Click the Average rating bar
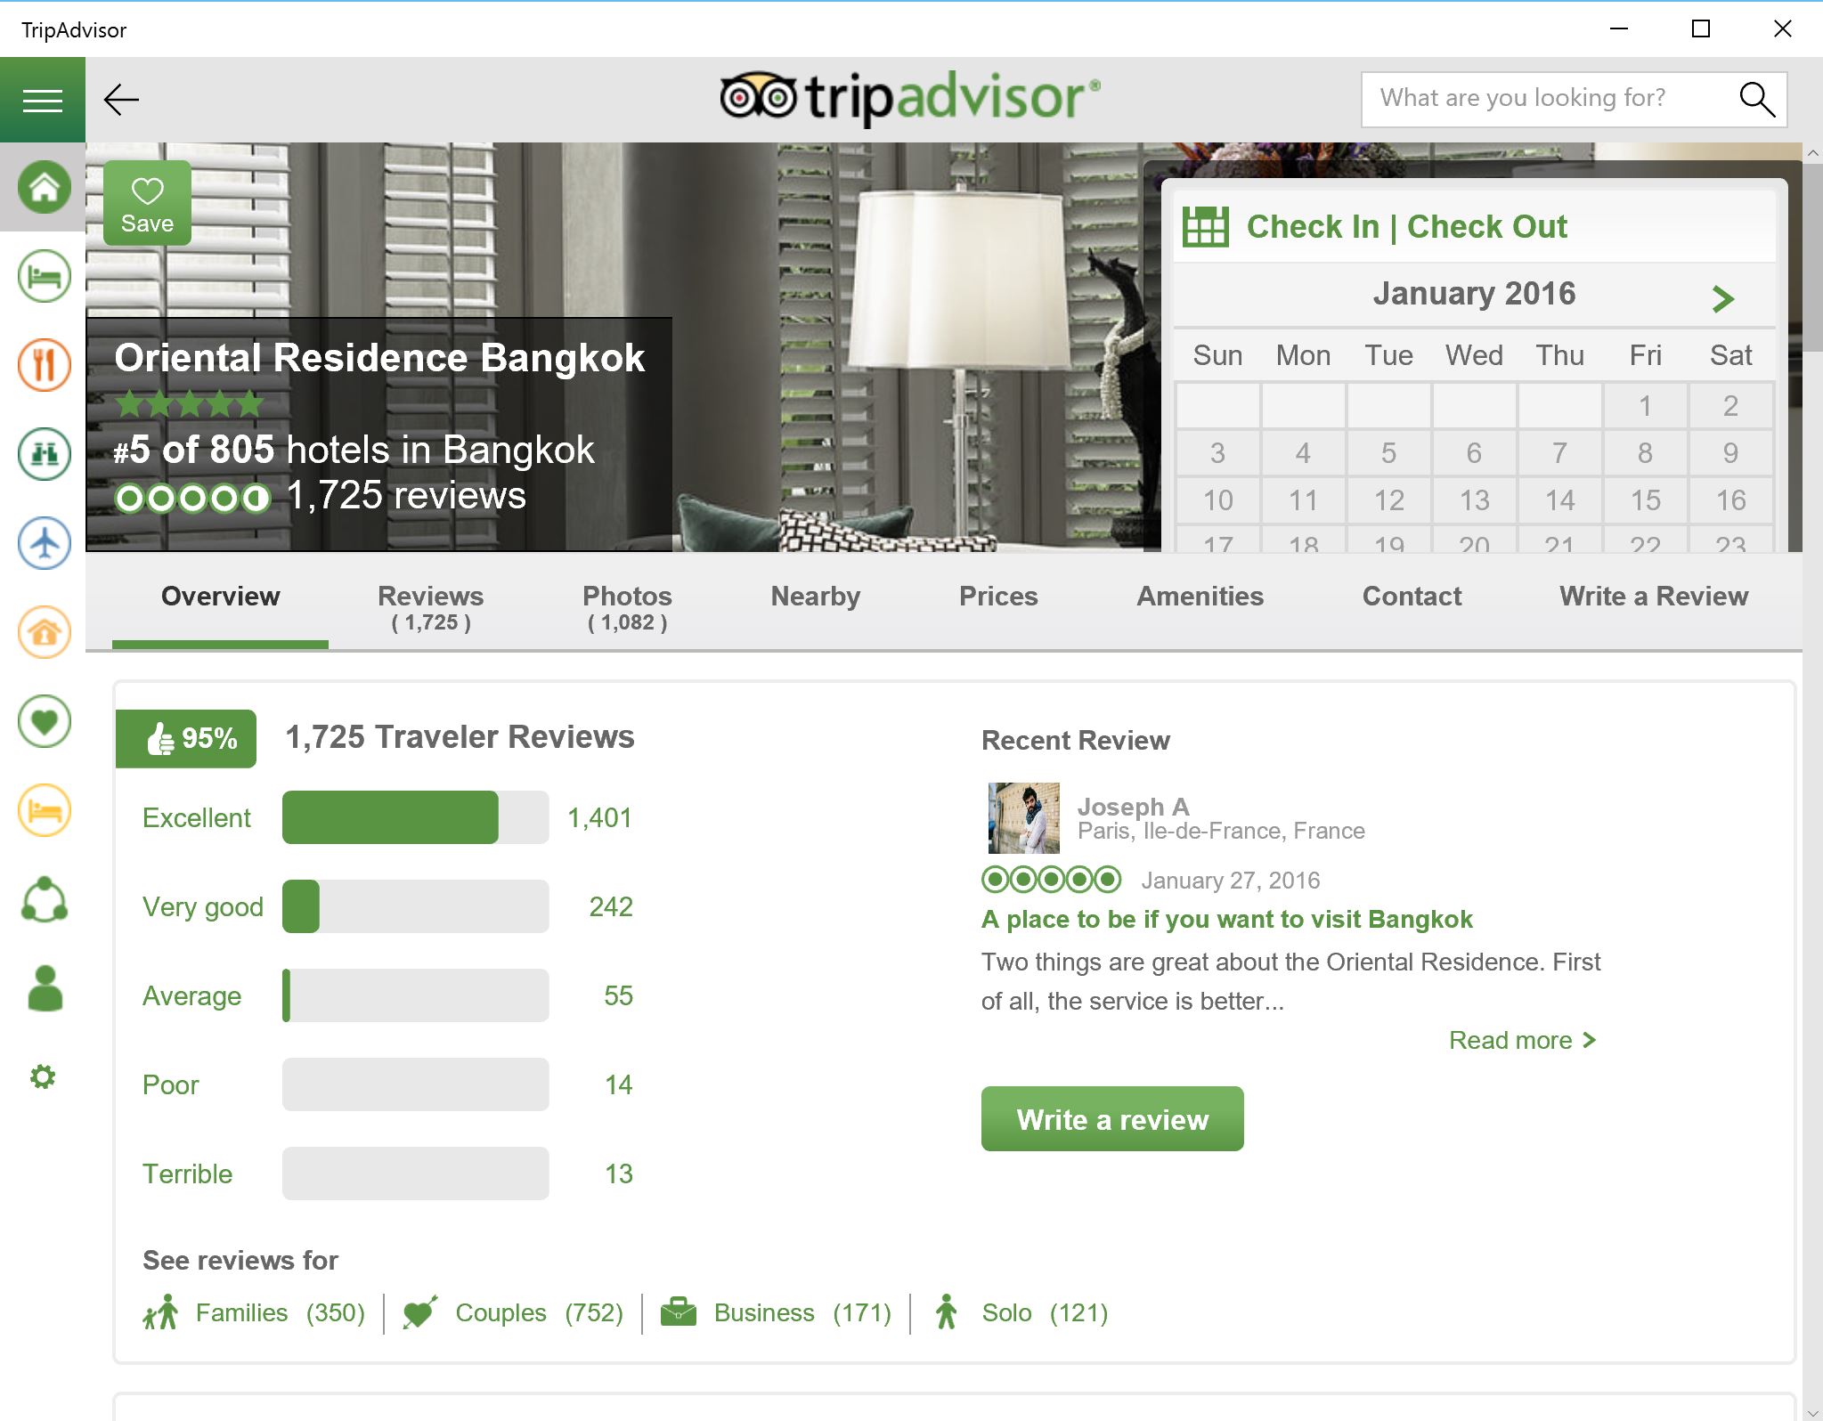 tap(415, 995)
